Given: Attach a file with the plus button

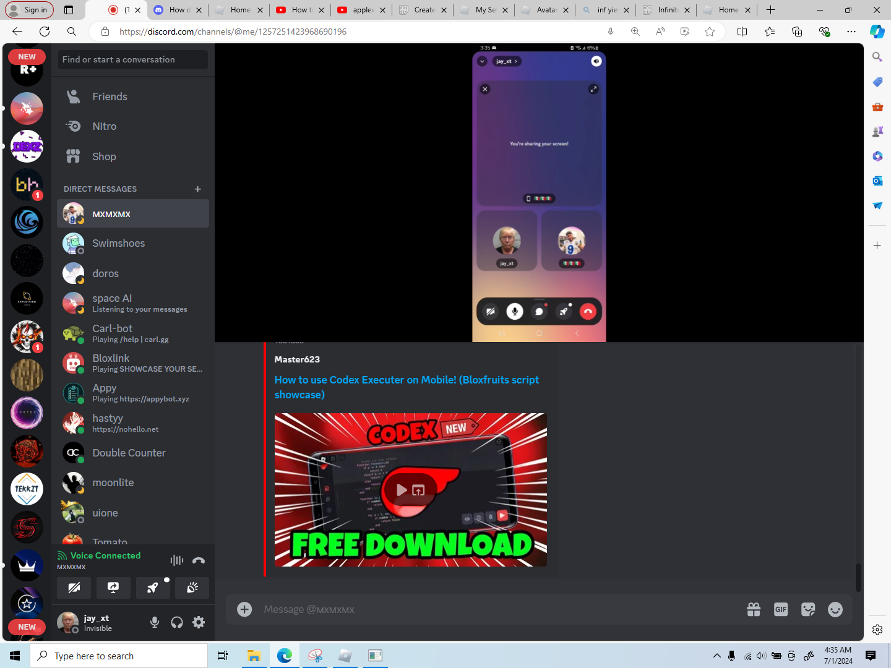Looking at the screenshot, I should click(x=245, y=609).
